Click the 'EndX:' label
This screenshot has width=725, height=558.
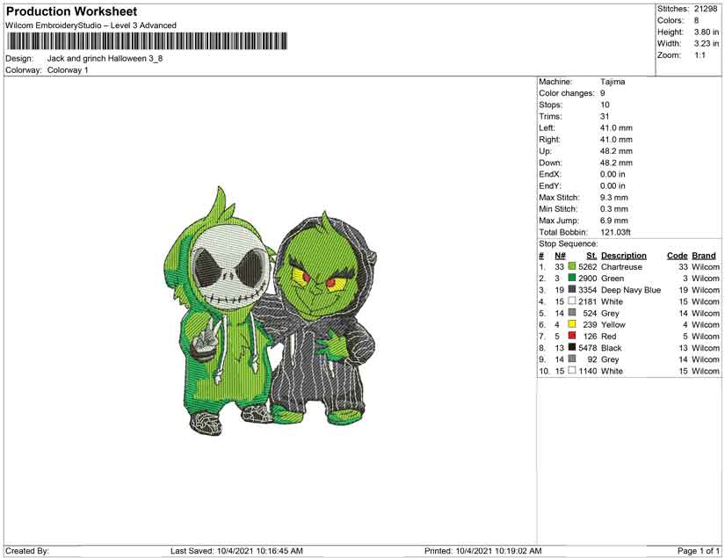coord(550,174)
